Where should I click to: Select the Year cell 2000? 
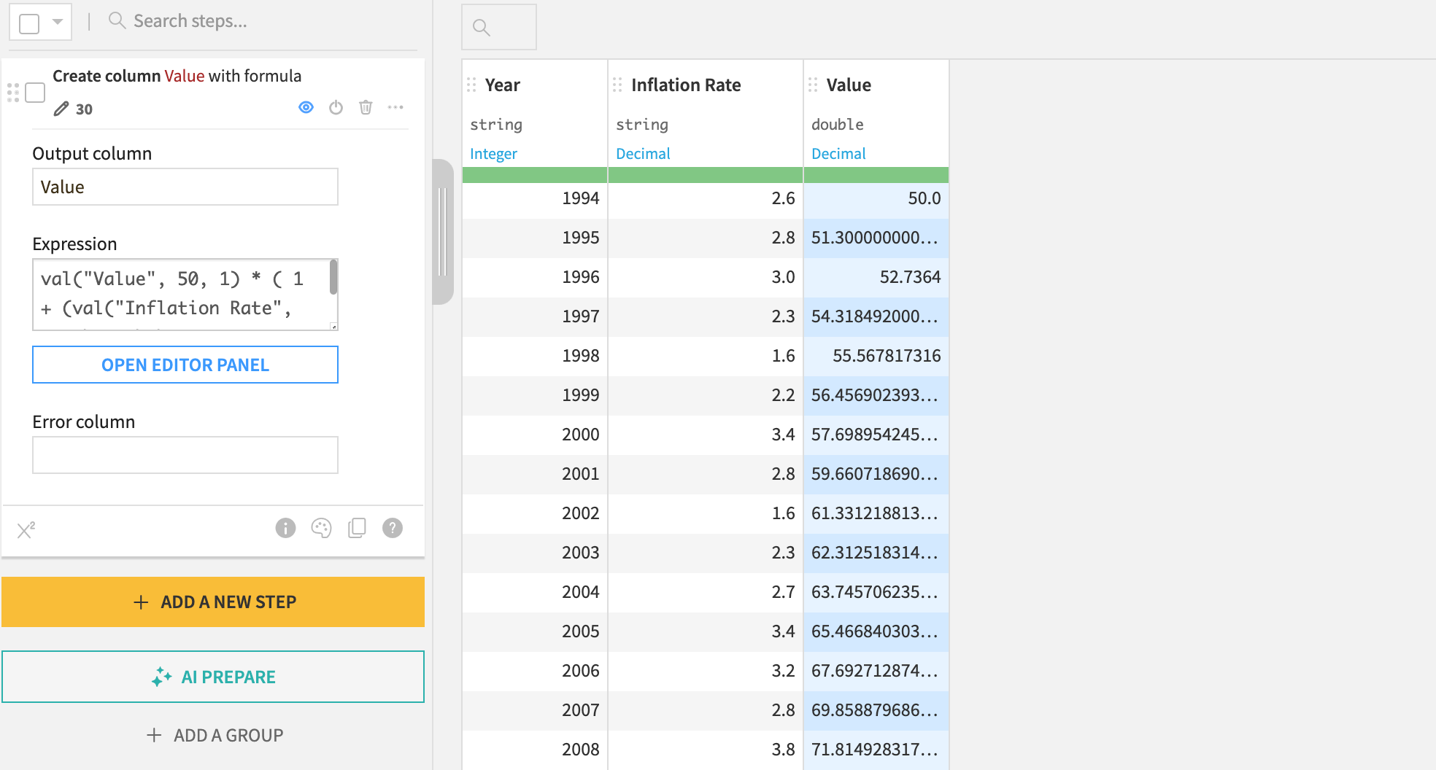coord(535,435)
